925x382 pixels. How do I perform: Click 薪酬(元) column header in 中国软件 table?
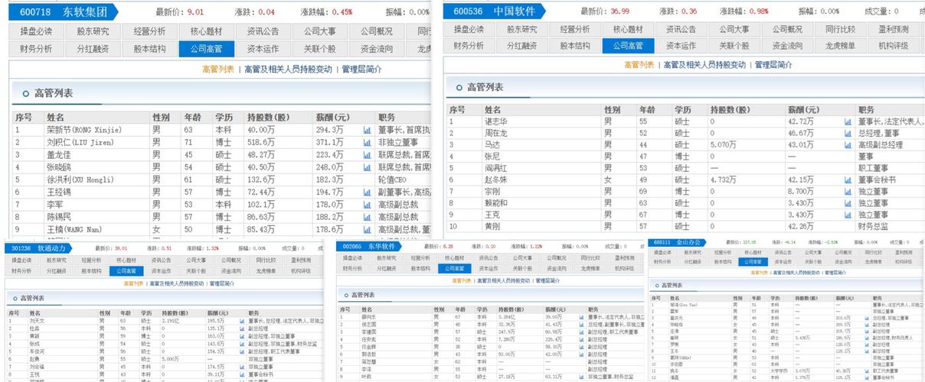pyautogui.click(x=803, y=110)
